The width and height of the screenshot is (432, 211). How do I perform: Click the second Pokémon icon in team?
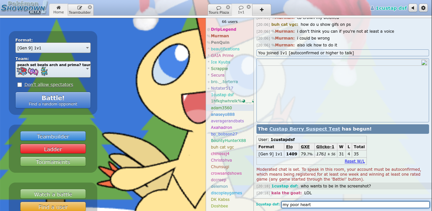pyautogui.click(x=33, y=71)
